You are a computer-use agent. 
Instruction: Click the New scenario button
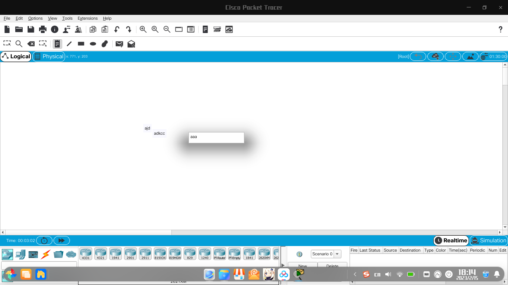click(303, 266)
